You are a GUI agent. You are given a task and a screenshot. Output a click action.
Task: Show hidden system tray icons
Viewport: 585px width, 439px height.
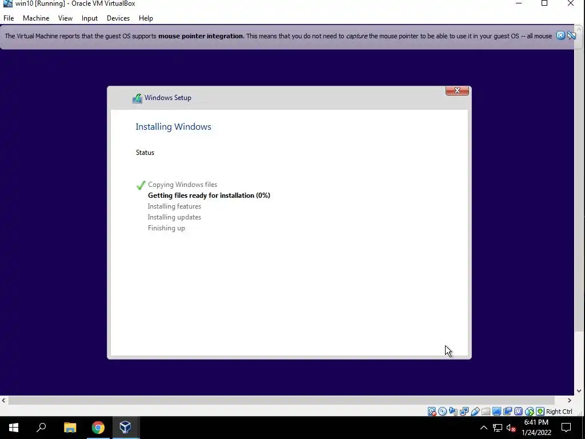click(x=483, y=428)
